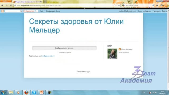This screenshot has height=95, width=169.
Task: Click the browser forward arrow
Action: tap(7, 5)
